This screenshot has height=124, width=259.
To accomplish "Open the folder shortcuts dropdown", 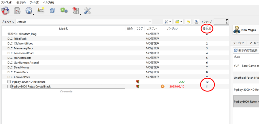I will [x=179, y=22].
